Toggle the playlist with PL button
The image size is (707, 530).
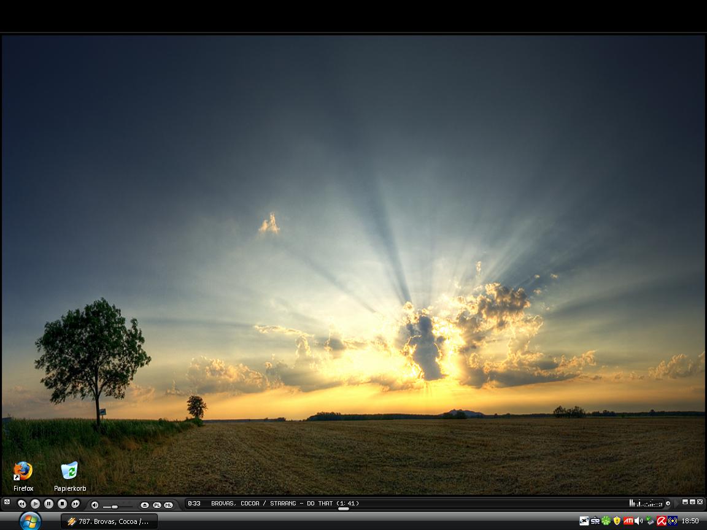(156, 505)
